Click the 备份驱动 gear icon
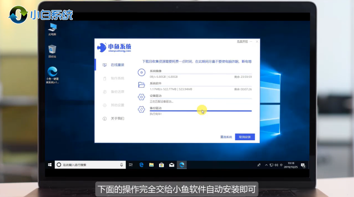 coord(141,110)
